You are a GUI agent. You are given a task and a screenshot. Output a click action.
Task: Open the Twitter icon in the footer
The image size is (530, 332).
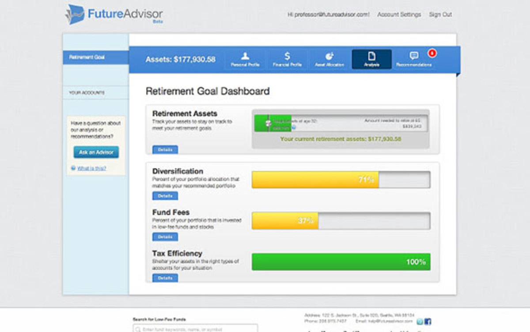pos(420,321)
